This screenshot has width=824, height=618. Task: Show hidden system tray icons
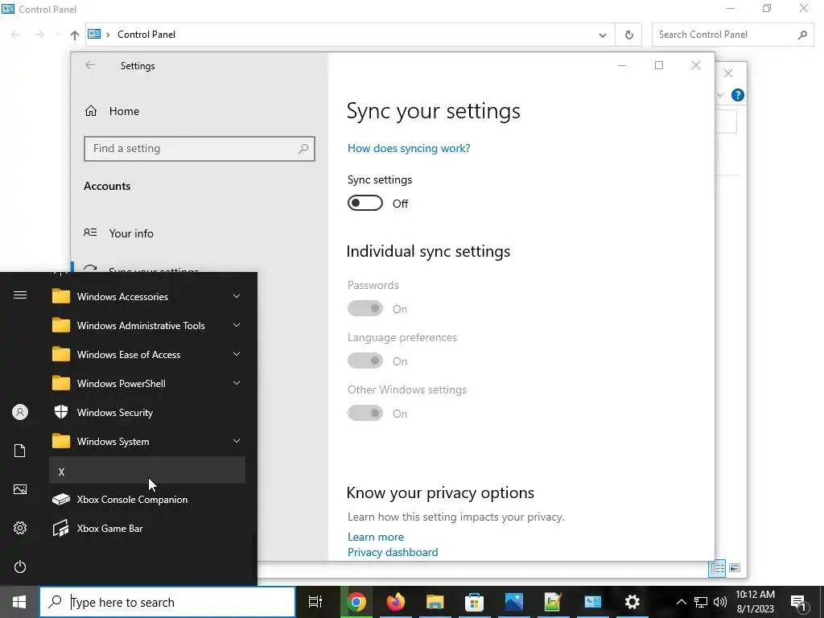pyautogui.click(x=681, y=602)
